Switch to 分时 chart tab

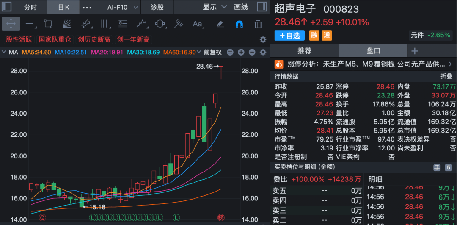click(x=30, y=7)
